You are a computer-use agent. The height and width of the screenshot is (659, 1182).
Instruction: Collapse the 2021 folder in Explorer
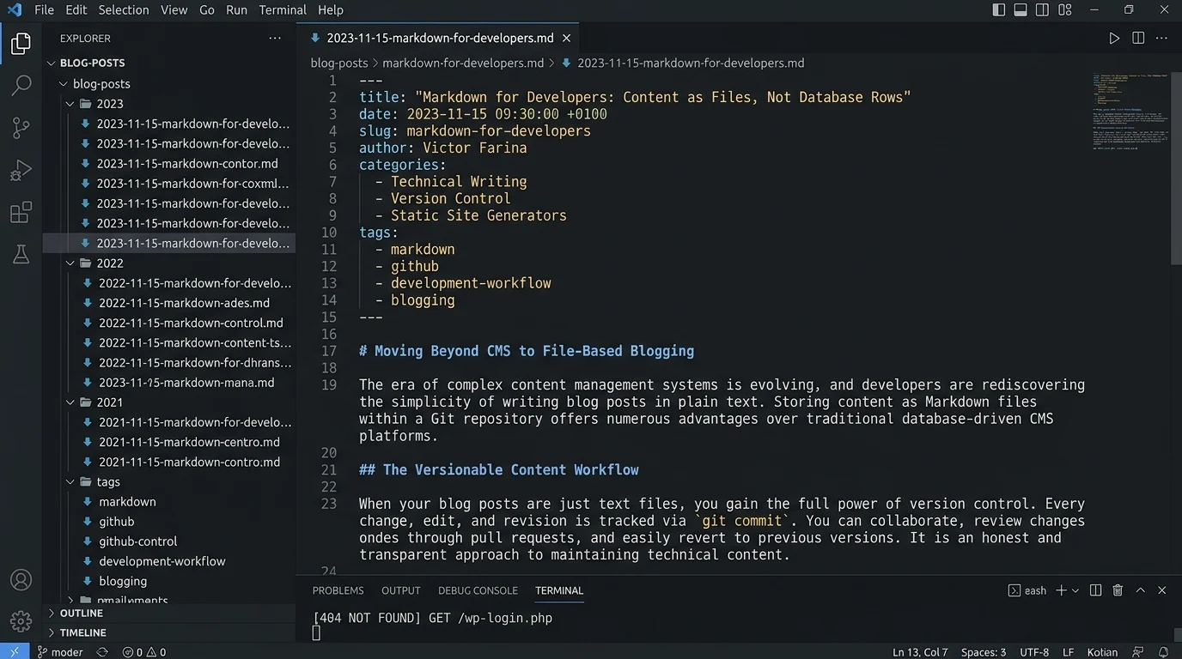(x=70, y=402)
